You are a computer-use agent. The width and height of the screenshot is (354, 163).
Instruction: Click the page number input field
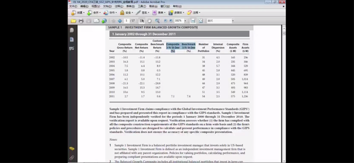pyautogui.click(x=127, y=21)
